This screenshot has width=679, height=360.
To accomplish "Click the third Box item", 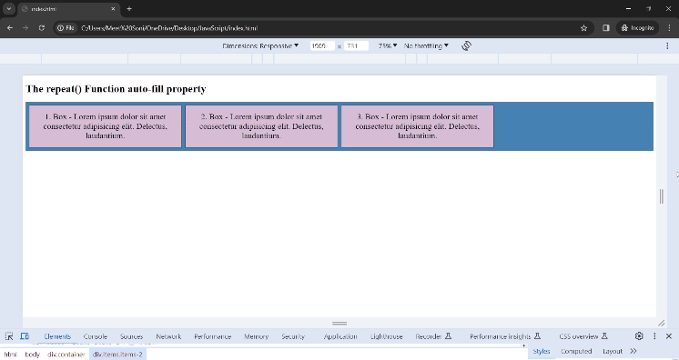I will pos(418,126).
